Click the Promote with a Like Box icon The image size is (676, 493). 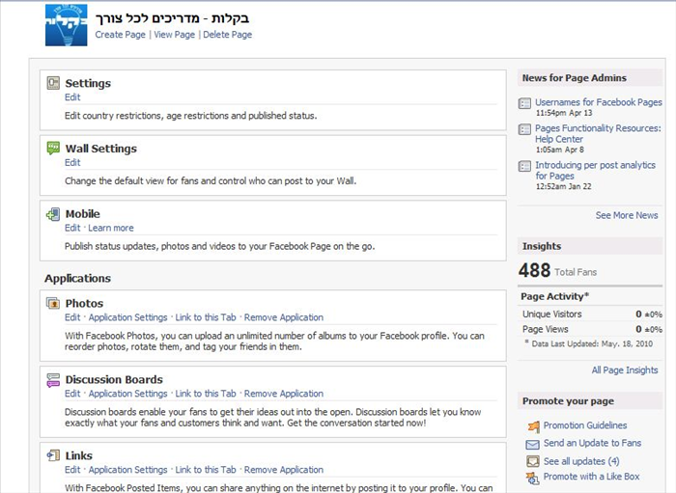[533, 478]
